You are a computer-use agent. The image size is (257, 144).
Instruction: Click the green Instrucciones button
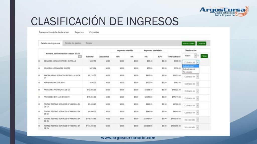pos(188,43)
